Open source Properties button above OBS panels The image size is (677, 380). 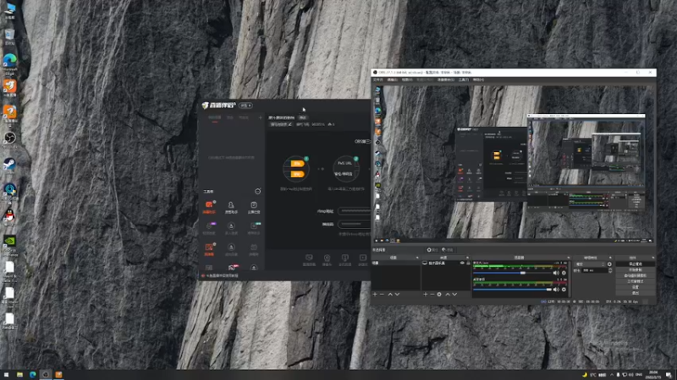[432, 250]
